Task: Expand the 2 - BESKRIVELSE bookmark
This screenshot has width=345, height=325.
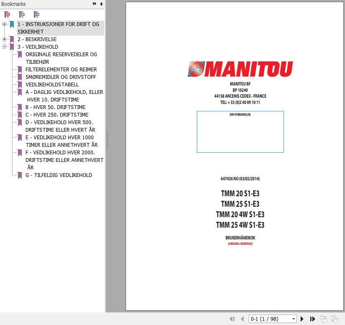Action: click(x=4, y=39)
